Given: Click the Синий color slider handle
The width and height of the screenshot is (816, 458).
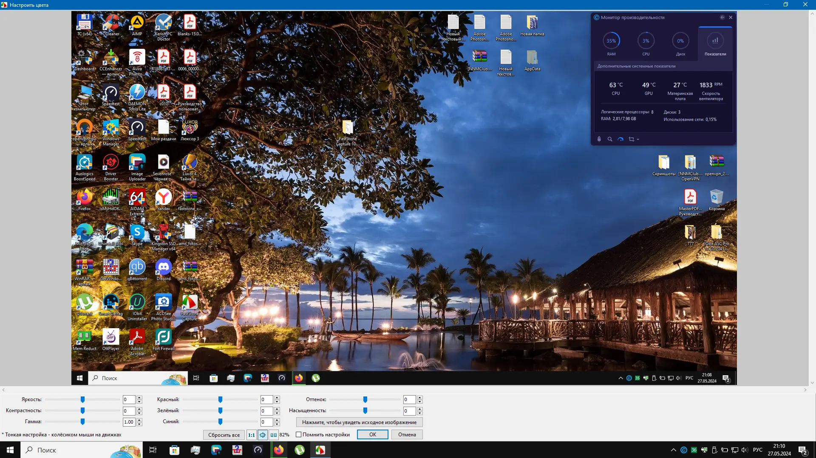Looking at the screenshot, I should (220, 421).
